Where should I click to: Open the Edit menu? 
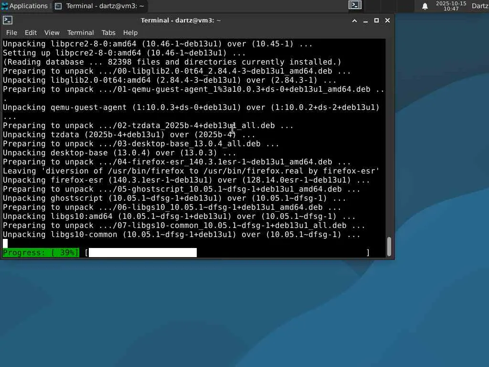(x=31, y=32)
